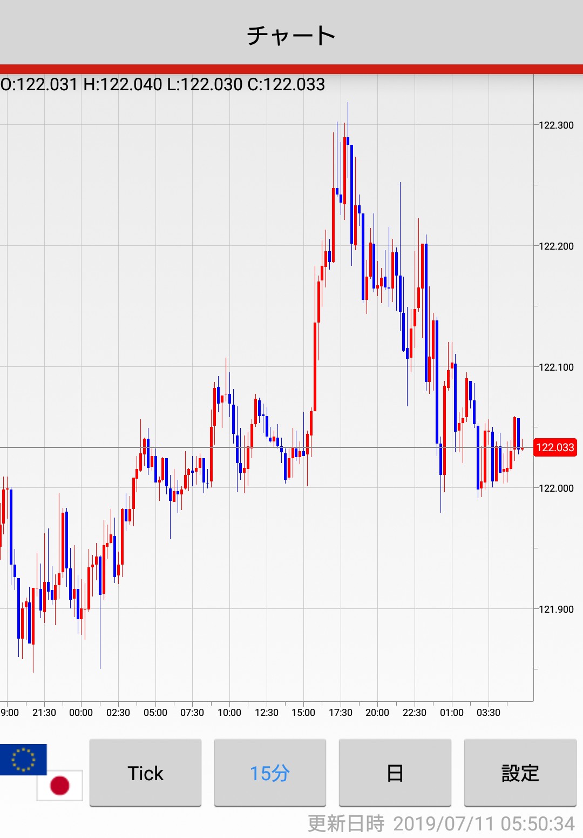Tap the OHLC values readout line
Viewport: 583px width, 838px height.
pos(162,84)
